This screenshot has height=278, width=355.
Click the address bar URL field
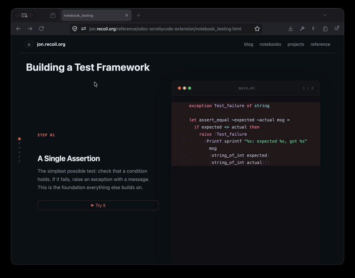[169, 29]
